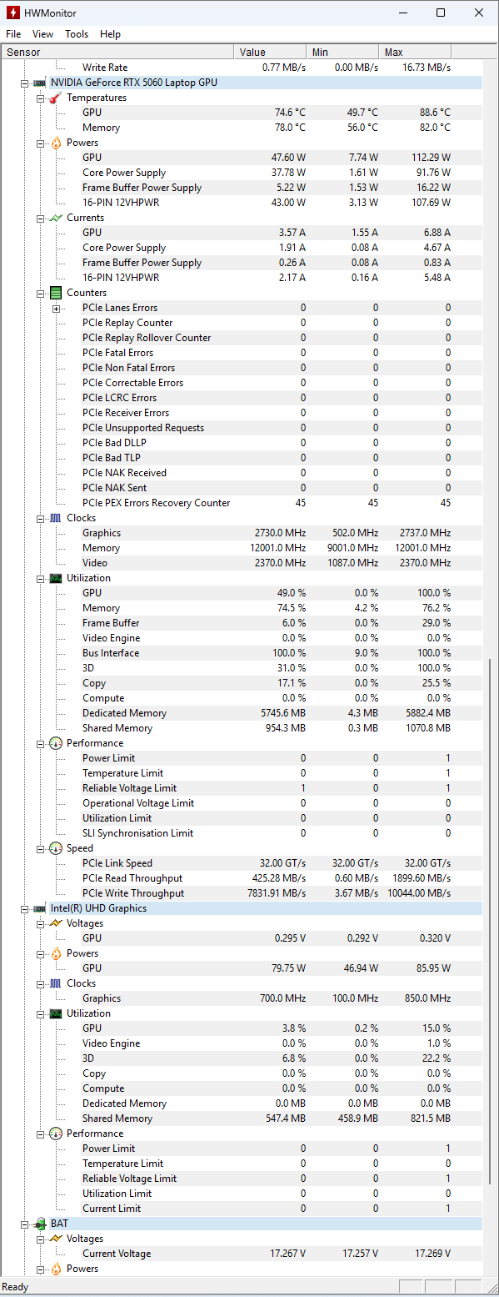The image size is (499, 1297).
Task: Open the Help menu
Action: coord(110,34)
